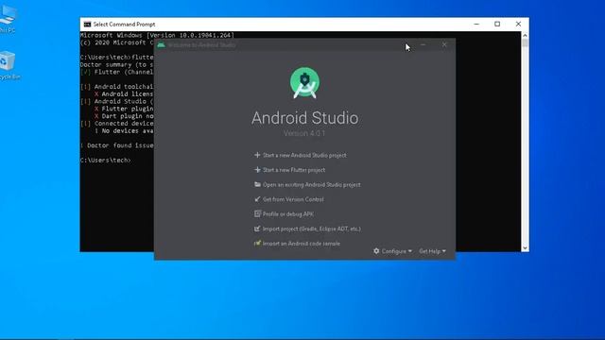605x340 pixels.
Task: Click Command Prompt scrollbar up arrow
Action: tap(525, 35)
